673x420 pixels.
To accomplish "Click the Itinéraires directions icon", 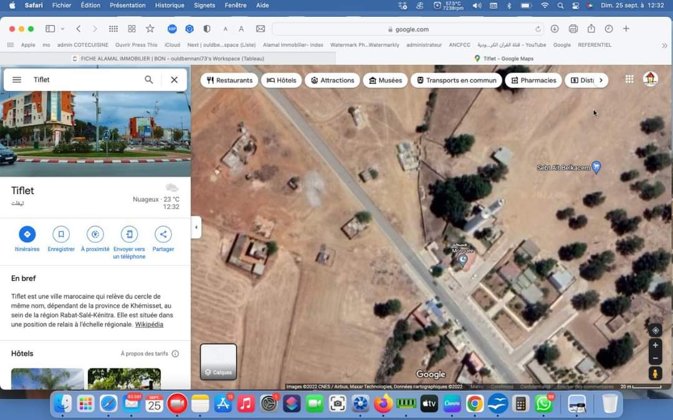I will point(27,235).
